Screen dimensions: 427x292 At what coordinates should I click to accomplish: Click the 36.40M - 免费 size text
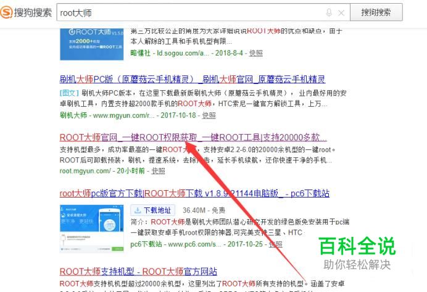(x=204, y=211)
